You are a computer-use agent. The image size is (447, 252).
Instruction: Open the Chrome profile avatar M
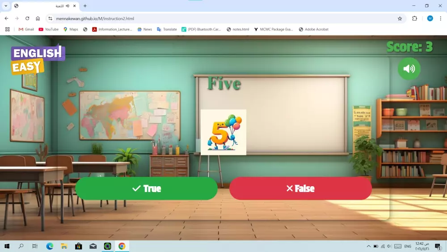tap(430, 18)
